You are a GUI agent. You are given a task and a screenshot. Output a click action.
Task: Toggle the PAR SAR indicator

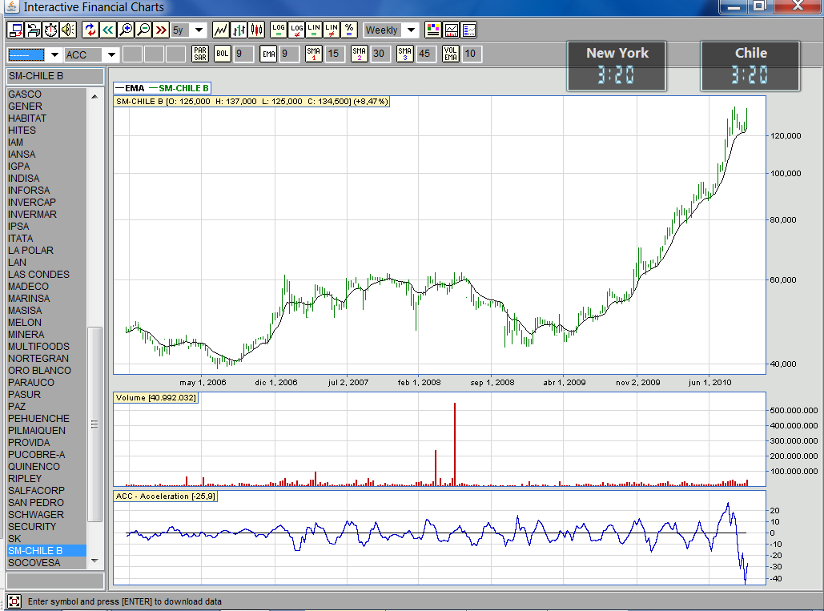click(199, 54)
